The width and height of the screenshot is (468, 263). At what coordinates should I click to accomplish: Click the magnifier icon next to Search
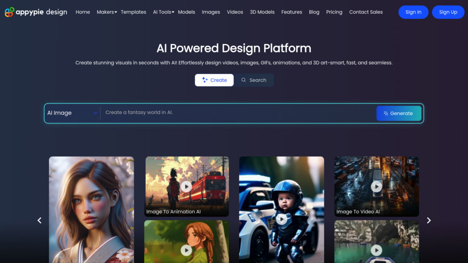click(x=244, y=80)
